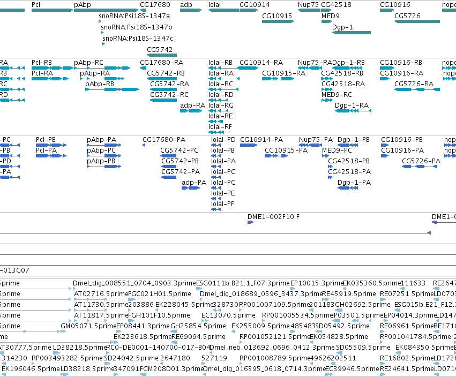Viewport: 456px width, 377px height.
Task: Click protein adp-PA
Action: 191,188
